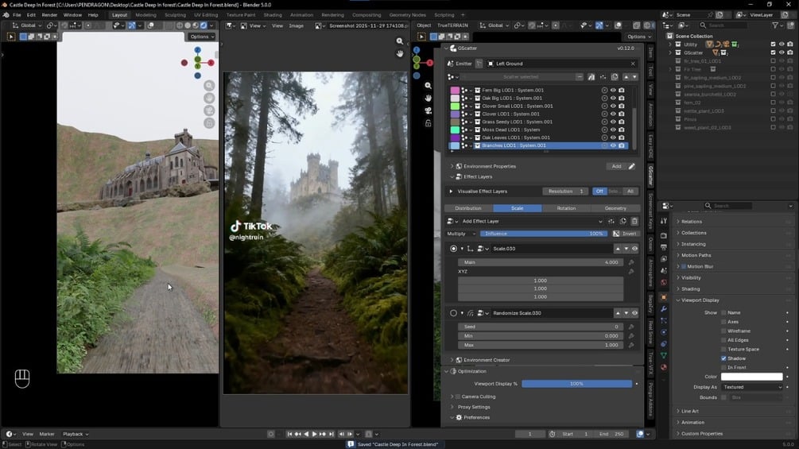Image resolution: width=799 pixels, height=449 pixels.
Task: Select the Rotation effect tab
Action: pos(566,208)
